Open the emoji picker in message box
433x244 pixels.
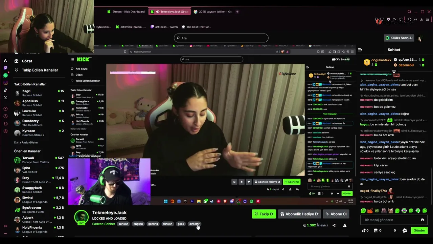(422, 220)
